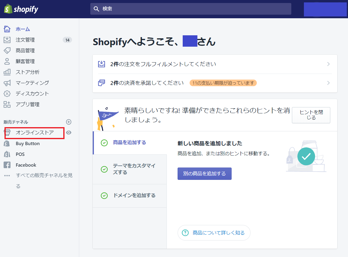The image size is (348, 257).
Task: Click the search magnifier icon
Action: click(96, 9)
